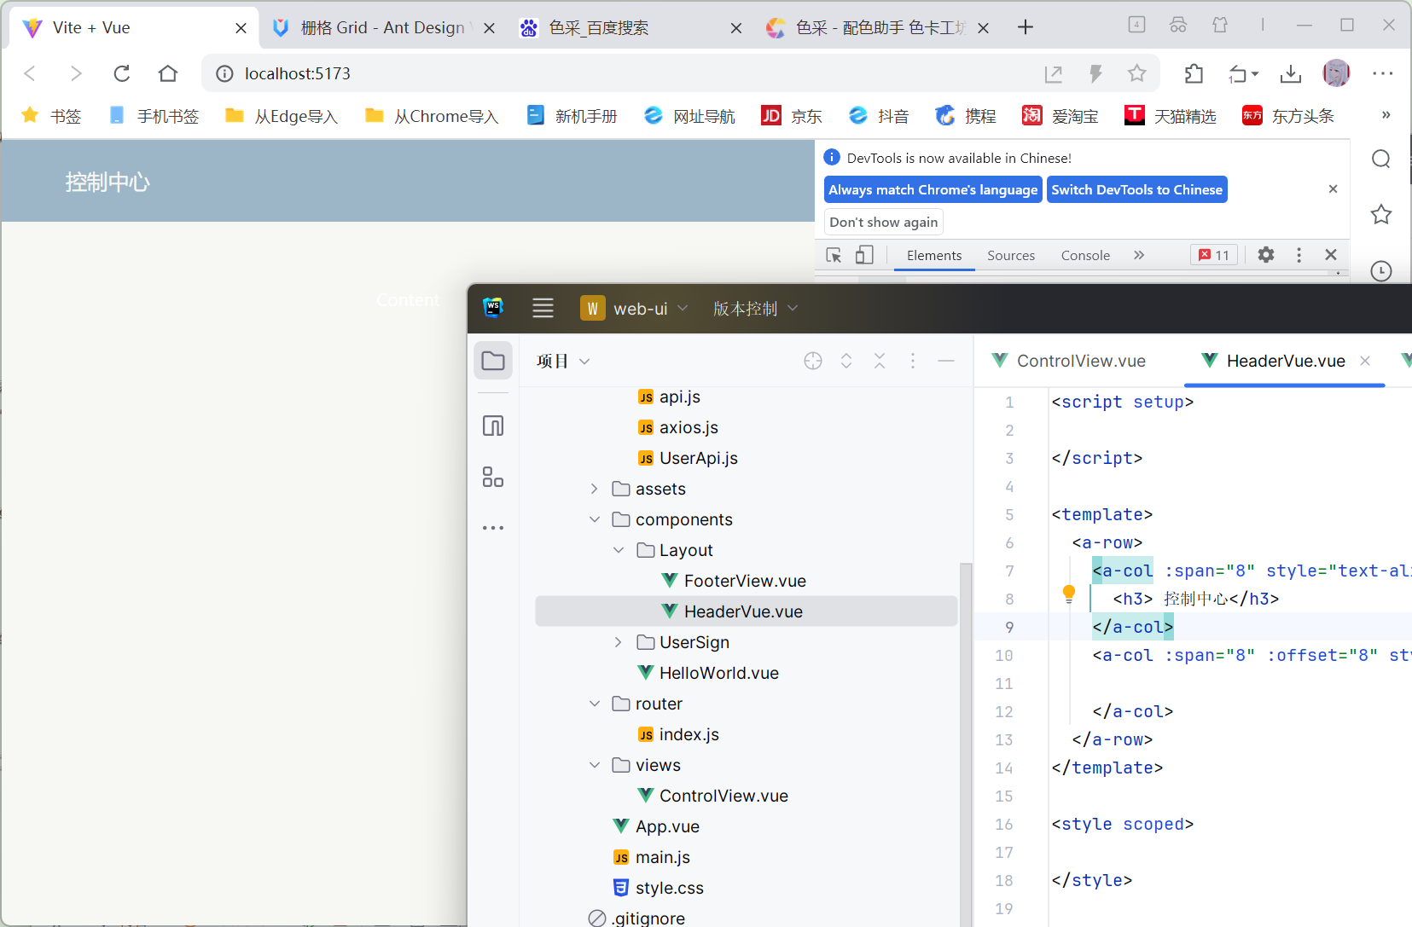Open project panel options kebab

pyautogui.click(x=913, y=361)
